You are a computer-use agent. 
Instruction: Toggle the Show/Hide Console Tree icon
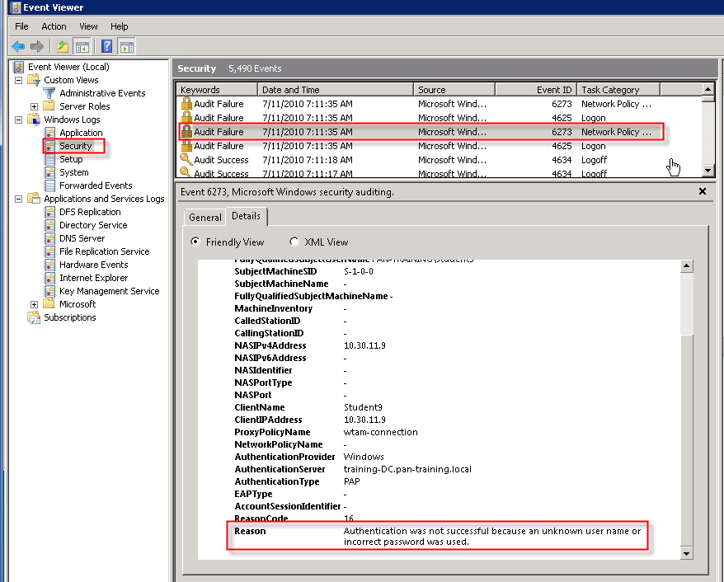point(82,46)
